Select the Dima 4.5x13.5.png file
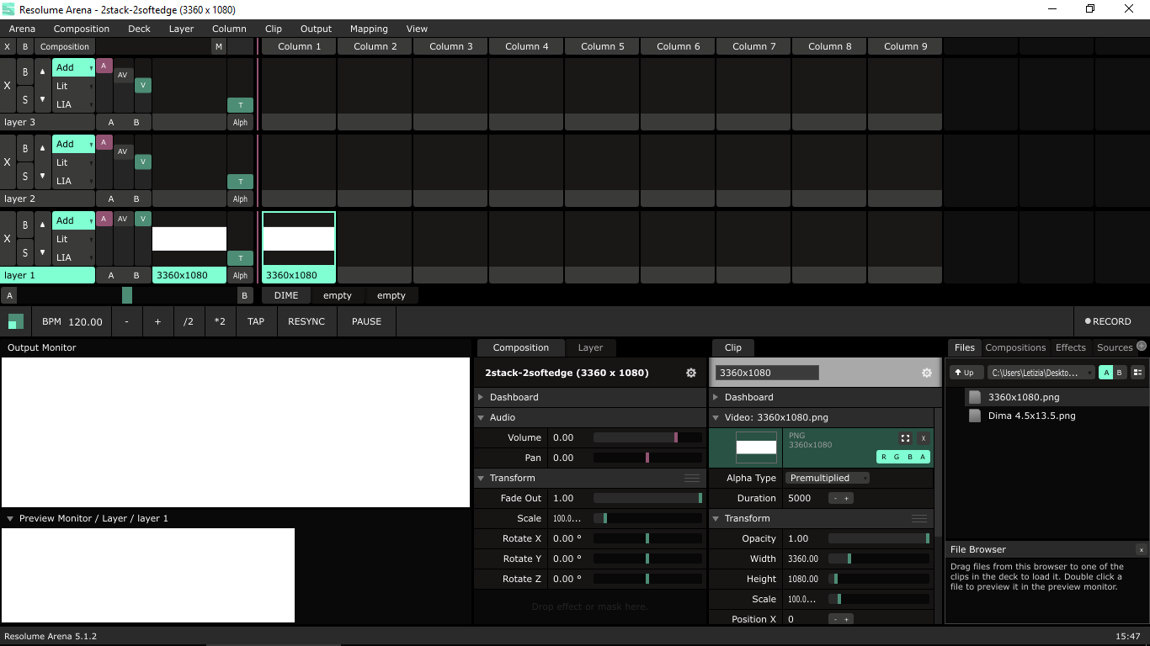The image size is (1150, 646). pos(1031,416)
